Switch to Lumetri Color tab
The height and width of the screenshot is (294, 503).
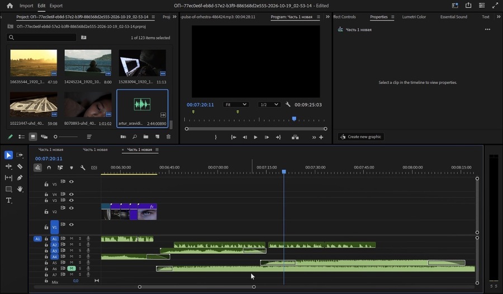(x=414, y=17)
